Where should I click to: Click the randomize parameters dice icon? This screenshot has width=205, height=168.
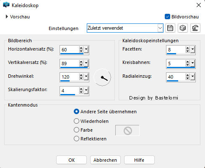click(183, 28)
